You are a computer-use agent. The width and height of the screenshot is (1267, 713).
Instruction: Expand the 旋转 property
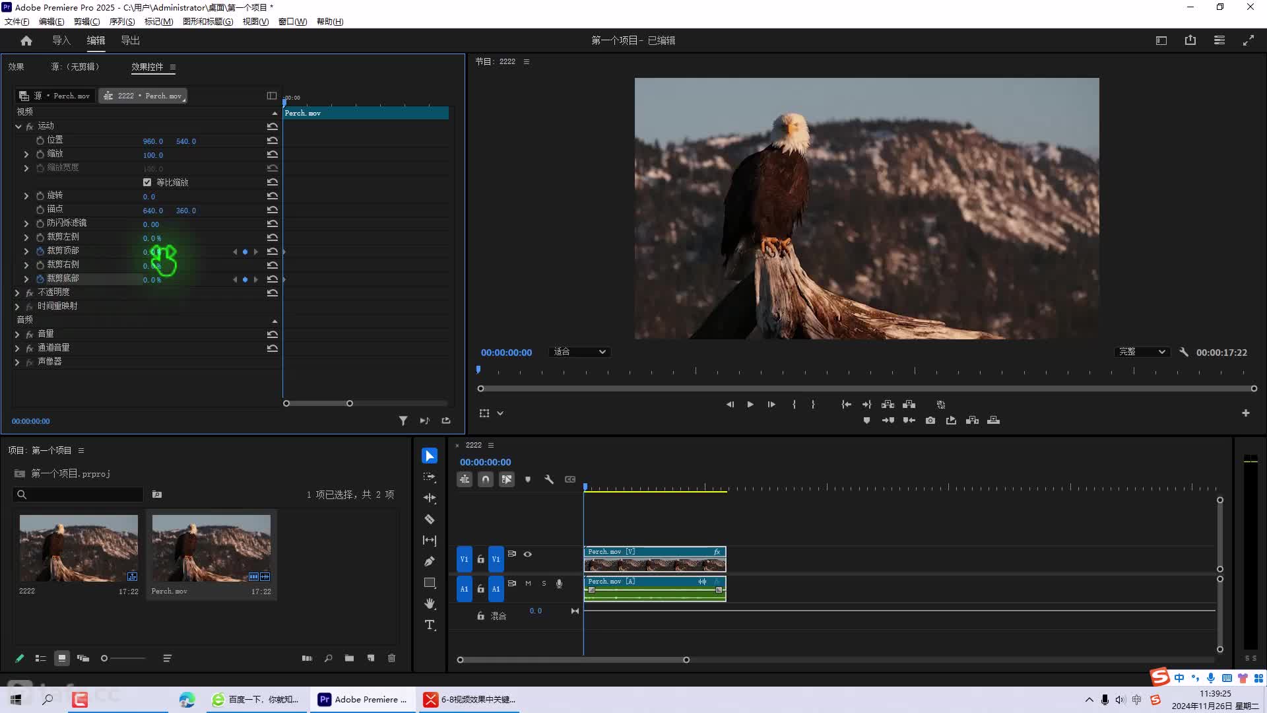pos(26,196)
